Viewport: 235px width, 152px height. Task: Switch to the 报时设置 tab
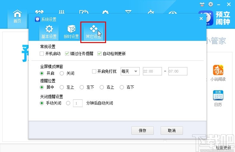point(71,33)
